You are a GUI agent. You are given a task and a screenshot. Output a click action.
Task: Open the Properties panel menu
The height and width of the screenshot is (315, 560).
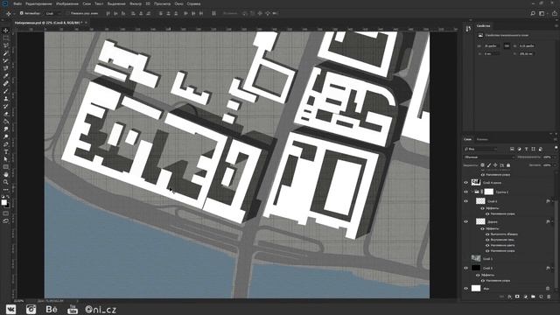pyautogui.click(x=556, y=25)
